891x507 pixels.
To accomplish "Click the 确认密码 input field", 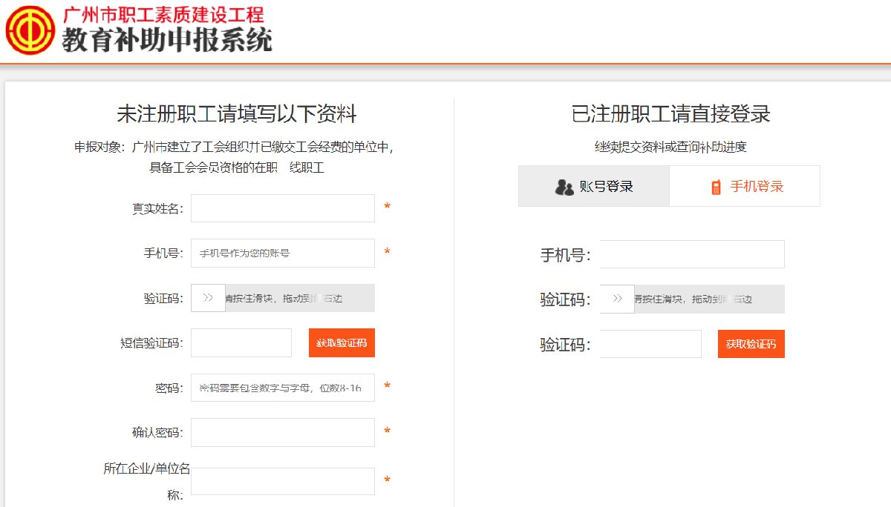I will [x=282, y=432].
